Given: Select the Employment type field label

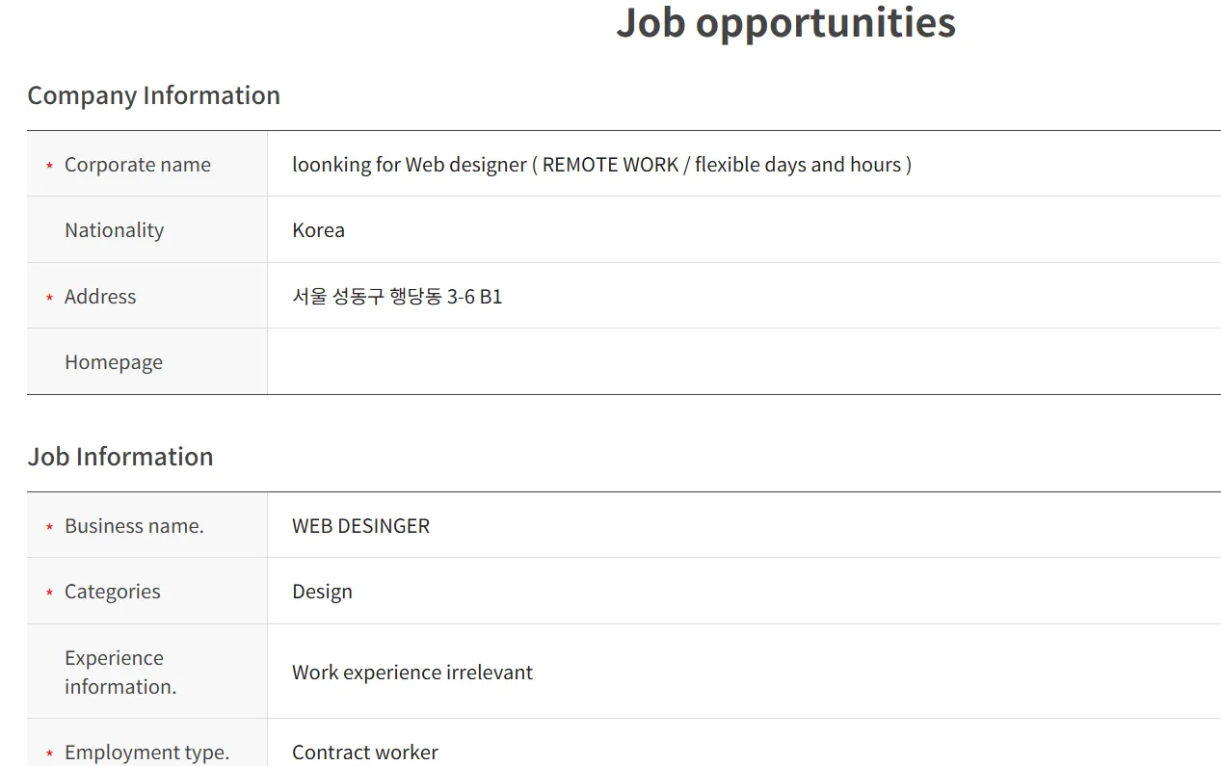Looking at the screenshot, I should click(146, 753).
